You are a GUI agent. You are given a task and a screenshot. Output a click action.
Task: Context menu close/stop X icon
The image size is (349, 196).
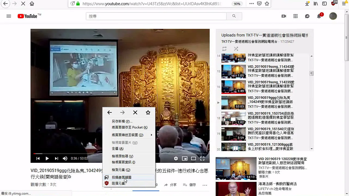135,112
